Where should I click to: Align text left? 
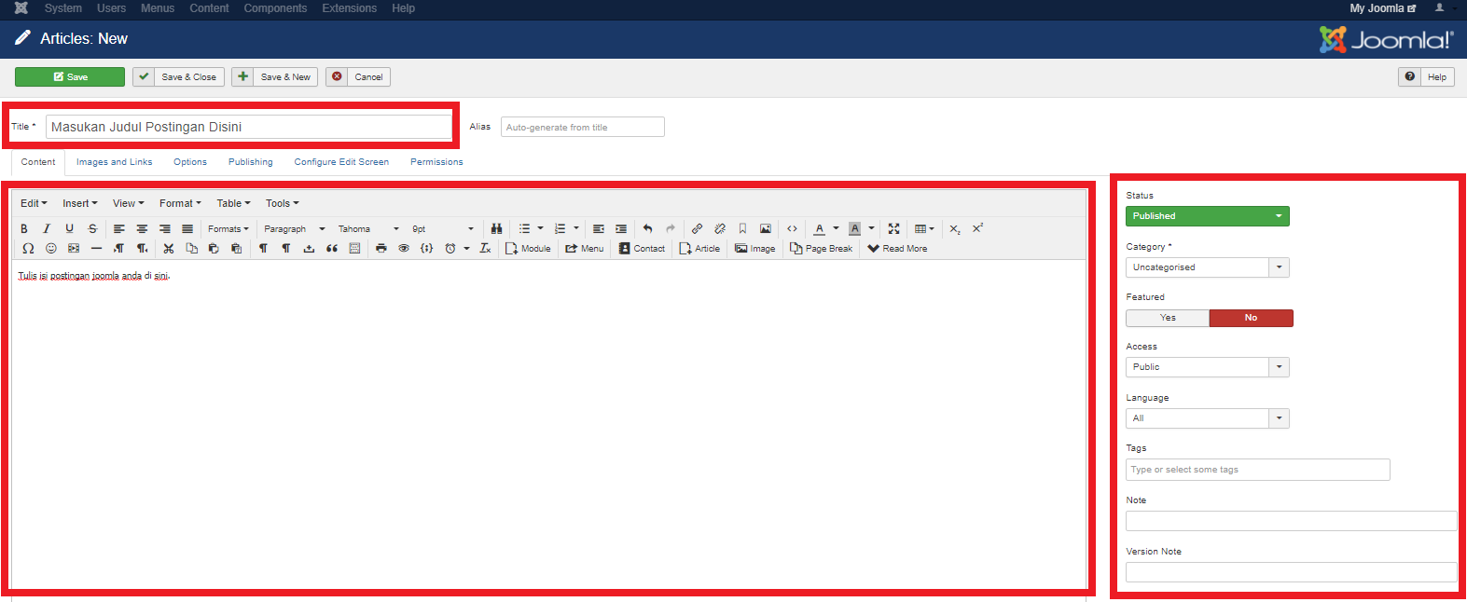click(119, 228)
